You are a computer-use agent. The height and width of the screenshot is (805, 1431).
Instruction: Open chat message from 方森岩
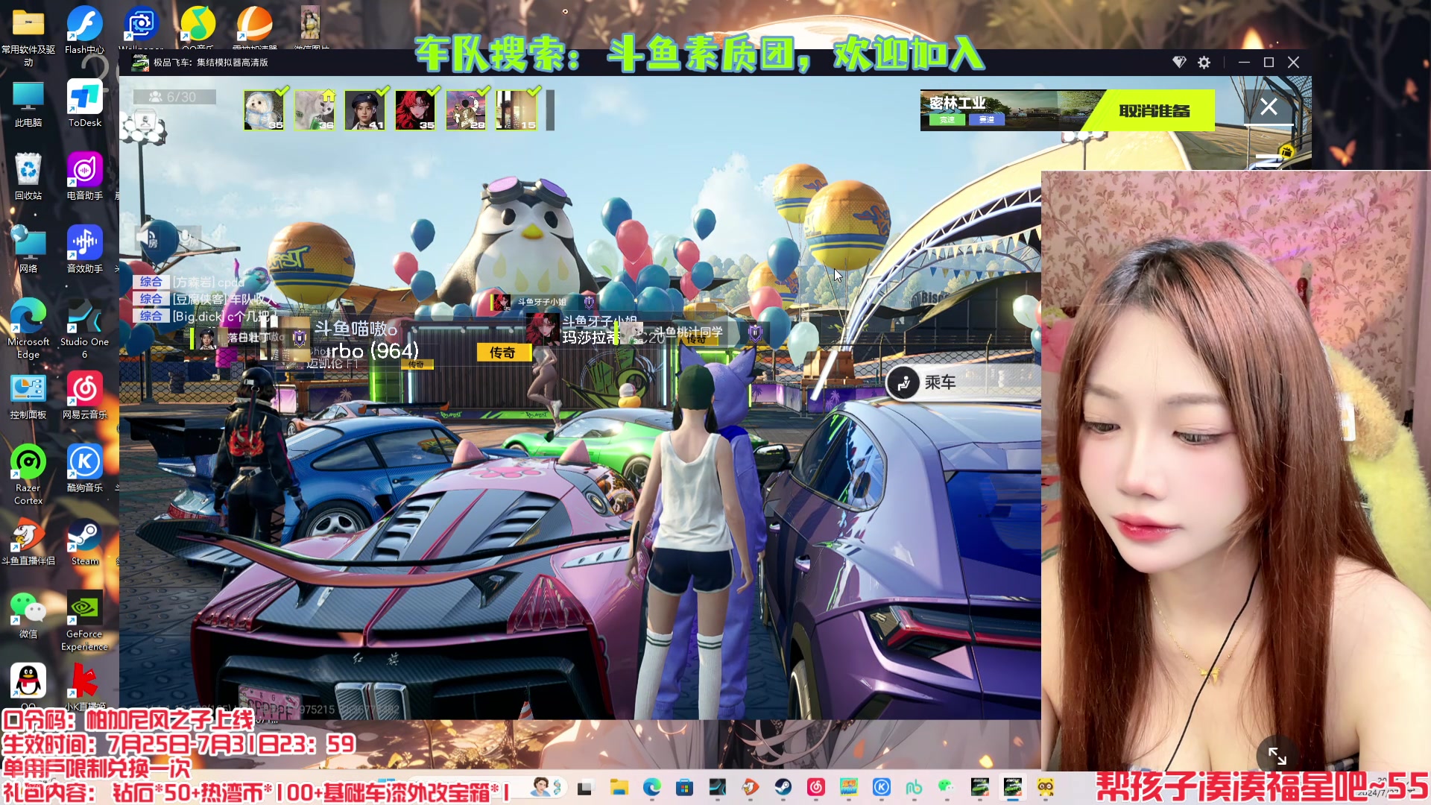pyautogui.click(x=191, y=282)
